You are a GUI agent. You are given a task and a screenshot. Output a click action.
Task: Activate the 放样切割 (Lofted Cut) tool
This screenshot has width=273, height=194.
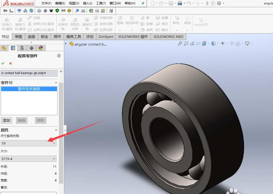pos(105,23)
